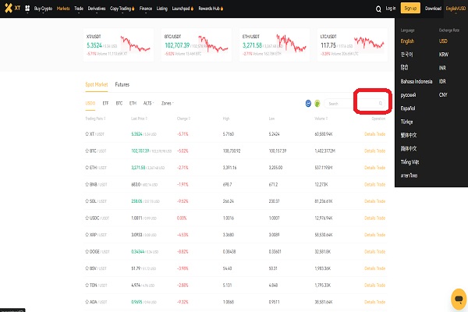Select the English language option

(407, 41)
